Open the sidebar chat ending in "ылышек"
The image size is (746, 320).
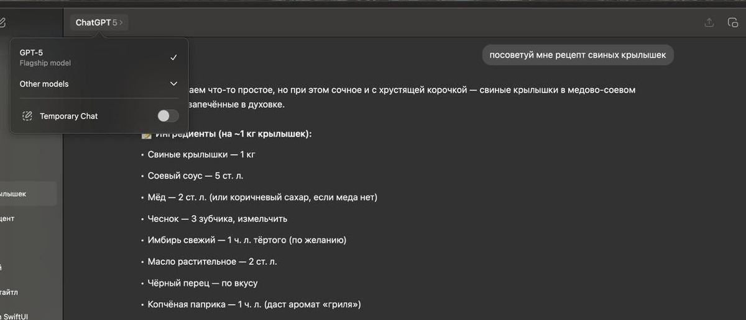28,194
